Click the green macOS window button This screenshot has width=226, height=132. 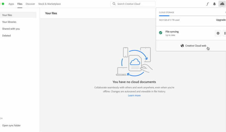[3, 4]
